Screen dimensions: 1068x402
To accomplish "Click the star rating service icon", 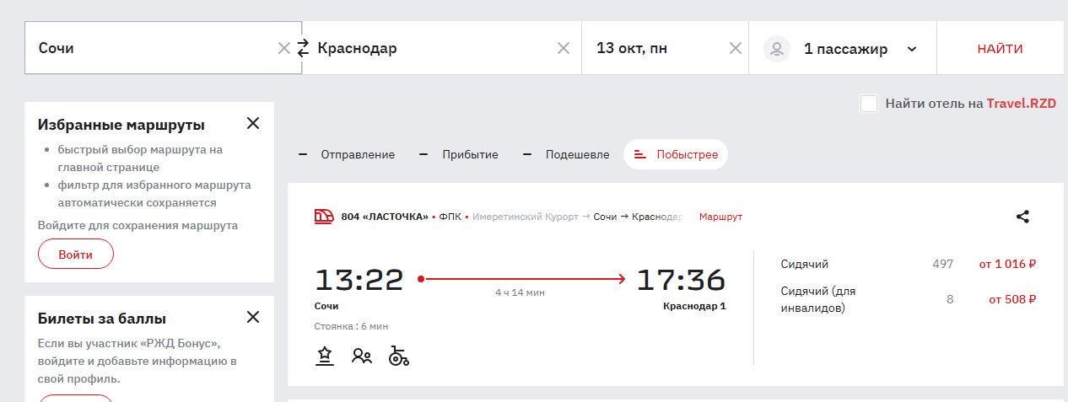I will tap(325, 356).
